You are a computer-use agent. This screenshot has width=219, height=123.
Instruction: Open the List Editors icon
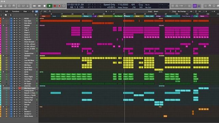click(x=206, y=6)
